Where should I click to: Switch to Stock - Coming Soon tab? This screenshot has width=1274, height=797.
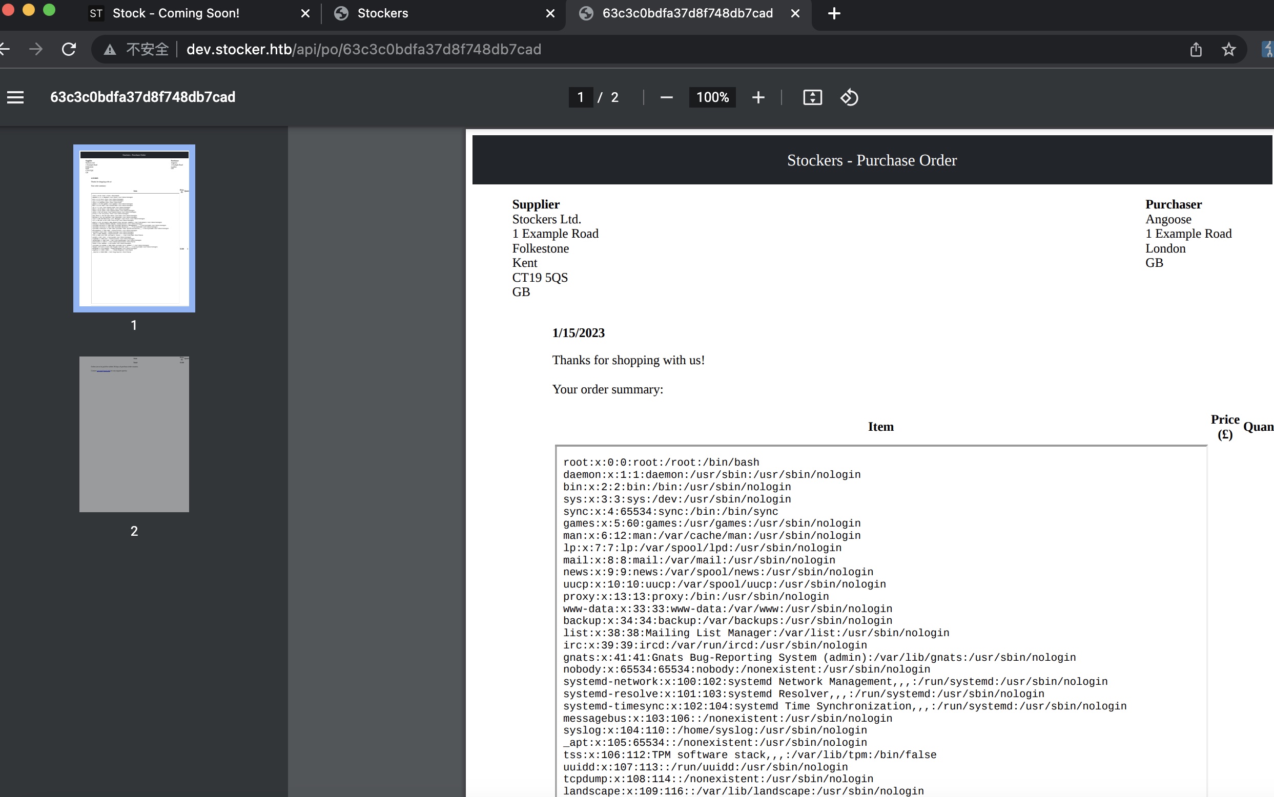pos(176,14)
